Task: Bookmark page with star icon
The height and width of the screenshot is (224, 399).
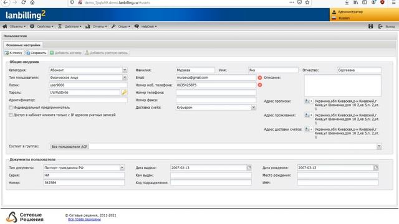Action: 307,2
